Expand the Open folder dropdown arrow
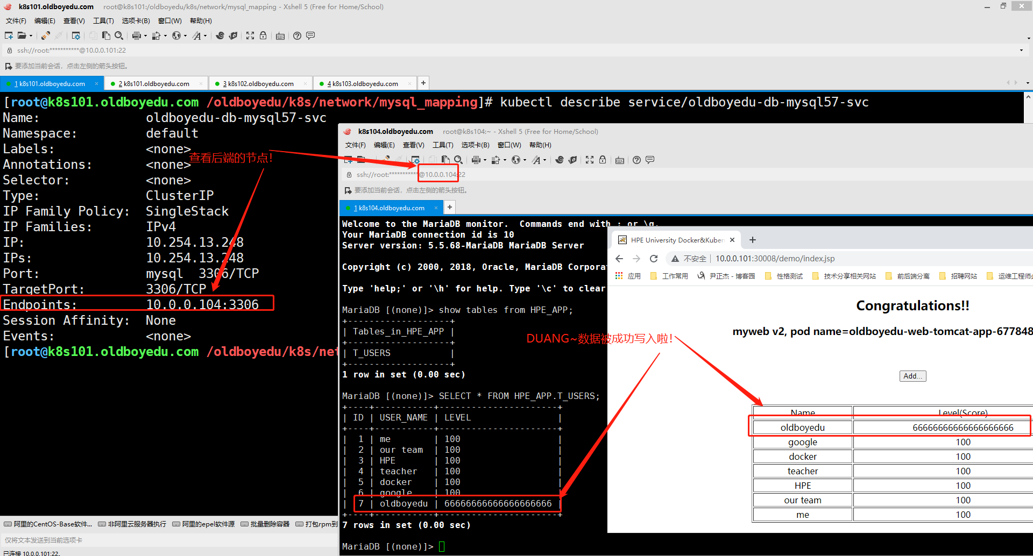This screenshot has width=1033, height=556. click(x=31, y=36)
